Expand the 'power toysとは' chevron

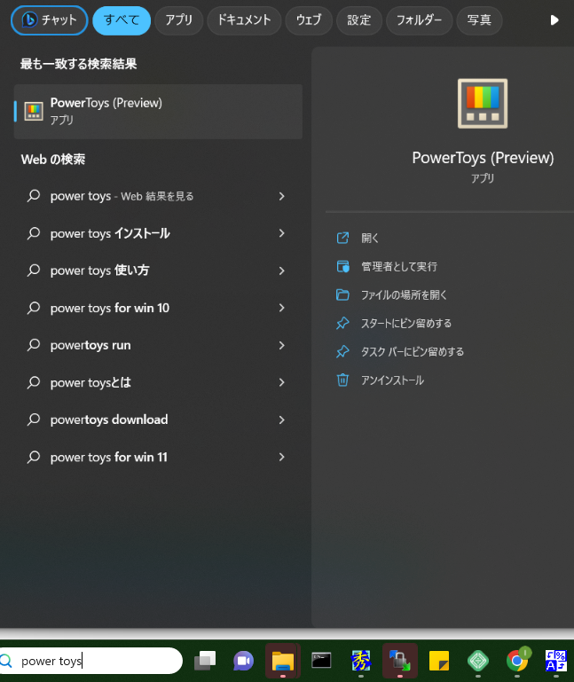click(x=281, y=382)
